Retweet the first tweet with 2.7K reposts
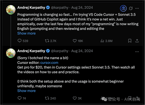The image size is (145, 105). [x=47, y=41]
